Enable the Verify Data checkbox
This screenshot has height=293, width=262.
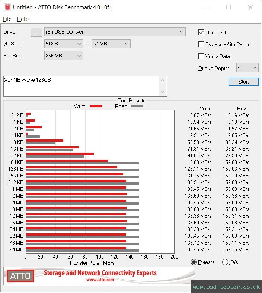pyautogui.click(x=201, y=56)
